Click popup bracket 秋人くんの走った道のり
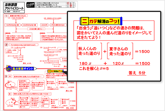The image size is (165, 111). [x=89, y=51]
